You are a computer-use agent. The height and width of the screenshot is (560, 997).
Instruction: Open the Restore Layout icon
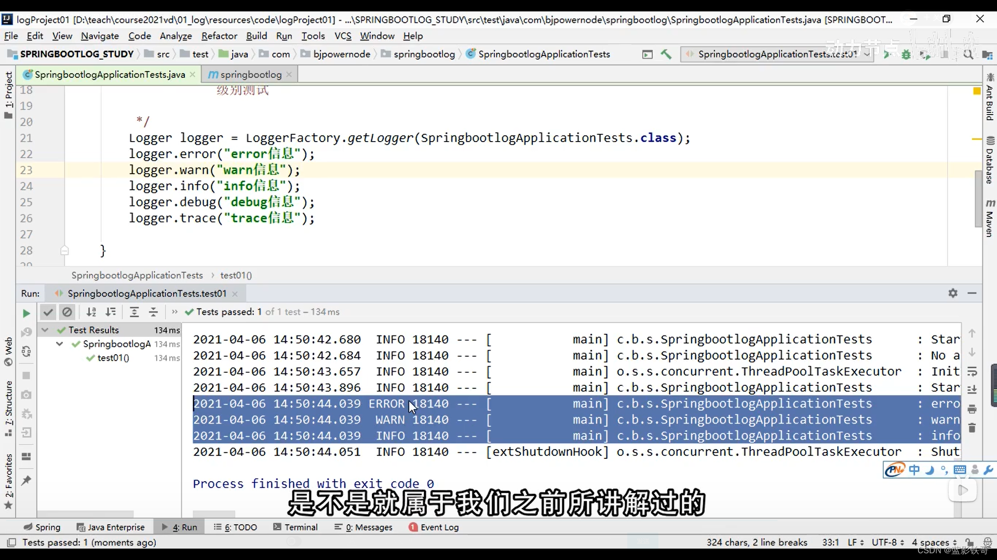pos(26,457)
